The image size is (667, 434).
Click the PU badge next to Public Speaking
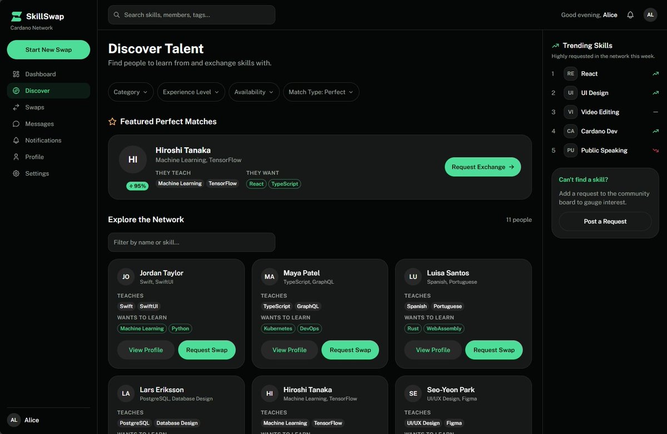click(x=571, y=151)
